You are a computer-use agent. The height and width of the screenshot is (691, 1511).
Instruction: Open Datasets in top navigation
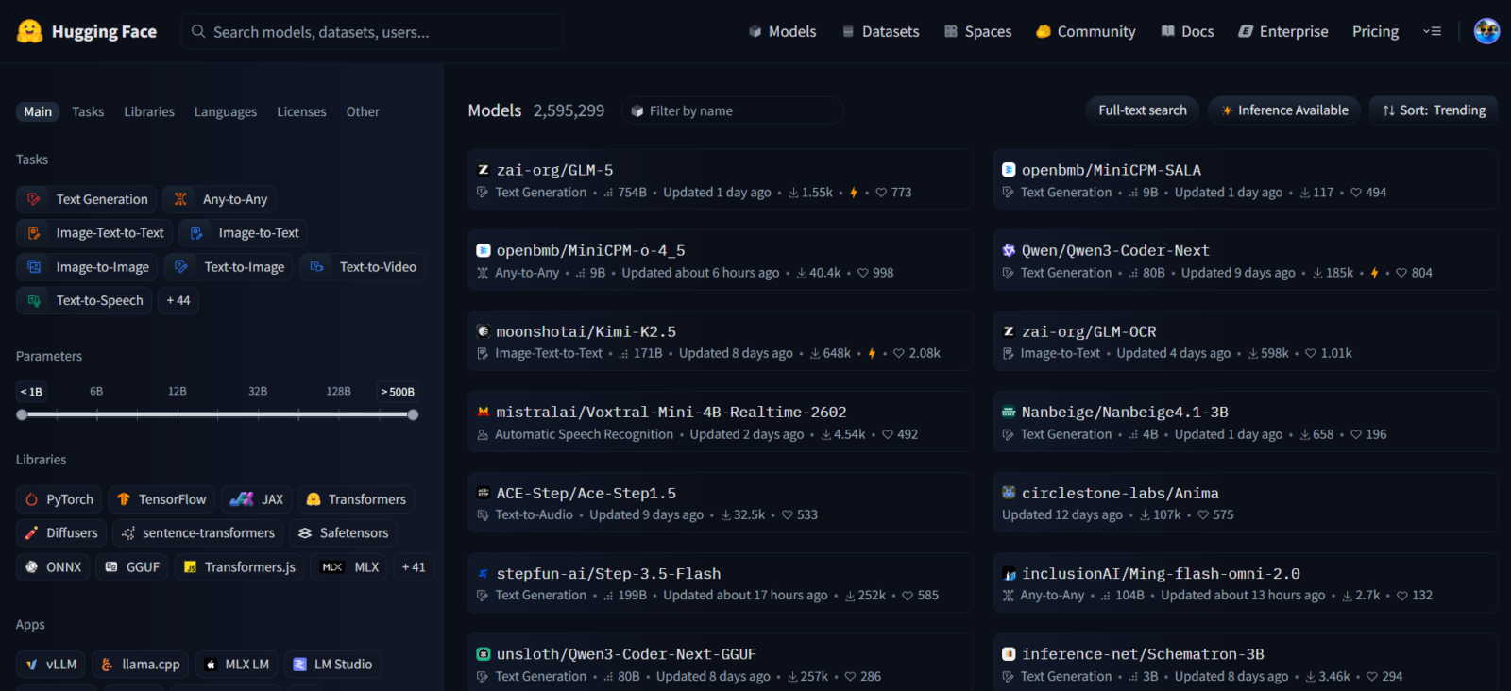pos(880,31)
